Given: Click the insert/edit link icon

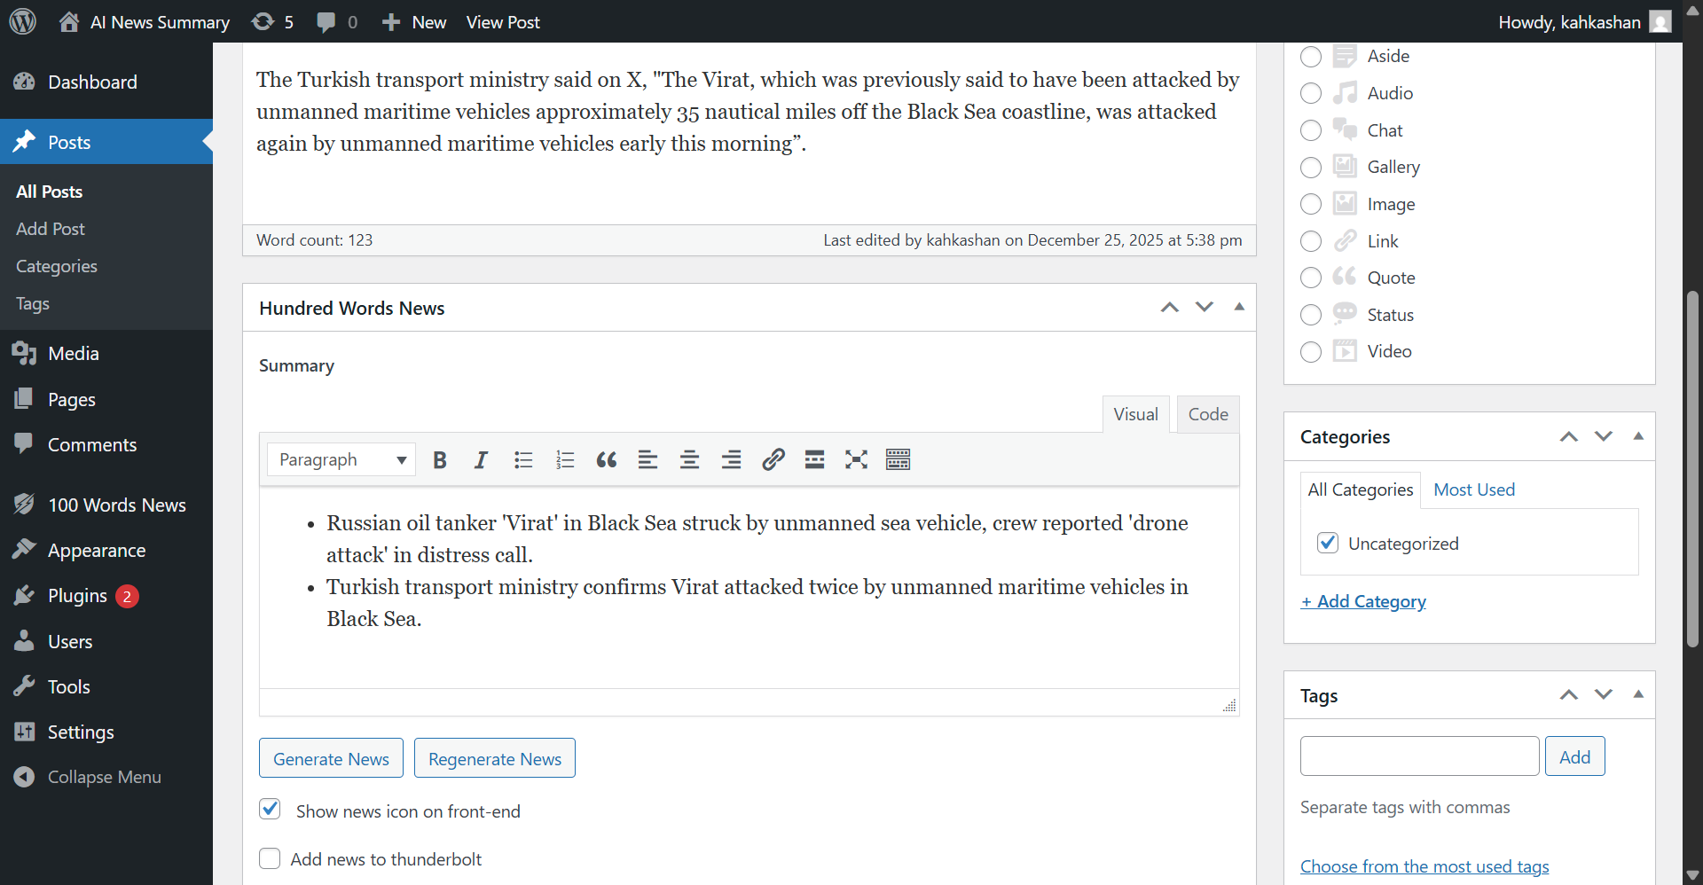Looking at the screenshot, I should (x=773, y=459).
